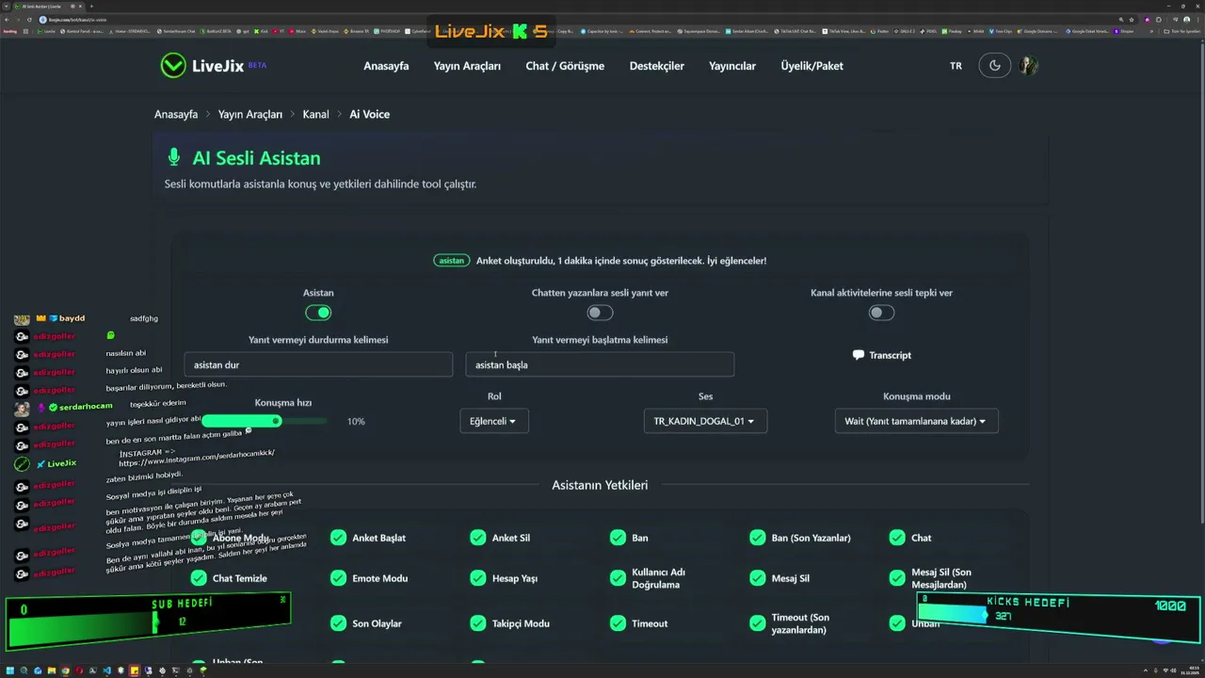The image size is (1205, 678).
Task: Open Destekçiler nav menu
Action: [x=657, y=66]
